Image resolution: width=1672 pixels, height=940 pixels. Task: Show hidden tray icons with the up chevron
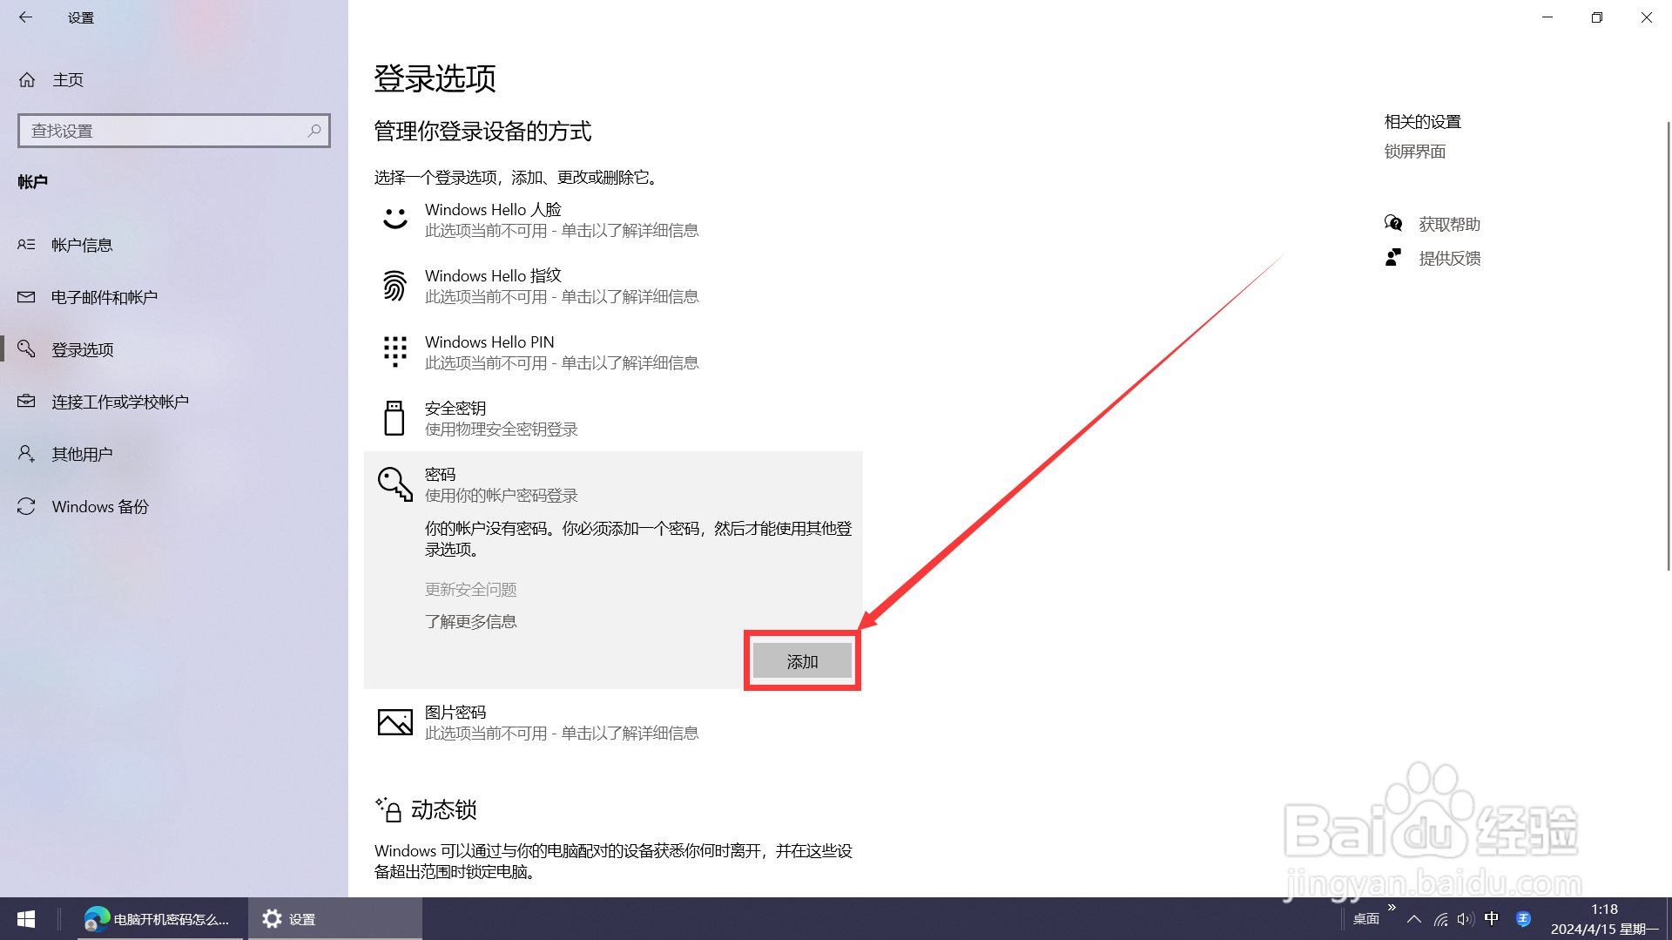click(1414, 919)
